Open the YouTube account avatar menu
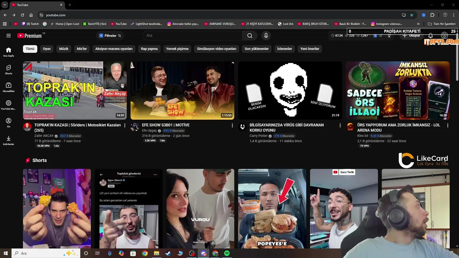The height and width of the screenshot is (258, 459). coord(445,36)
